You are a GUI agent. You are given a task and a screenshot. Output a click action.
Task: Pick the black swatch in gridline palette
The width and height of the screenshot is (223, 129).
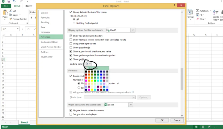(86, 72)
